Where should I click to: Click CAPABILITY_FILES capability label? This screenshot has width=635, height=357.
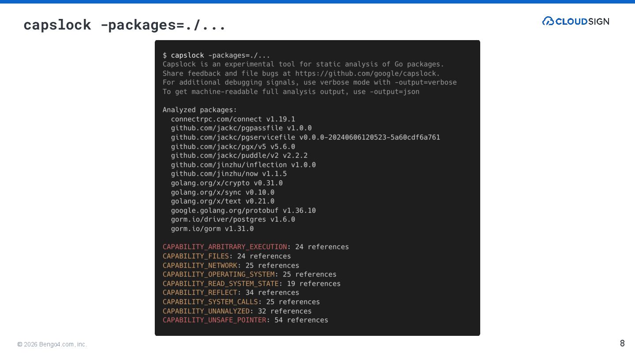coord(196,256)
